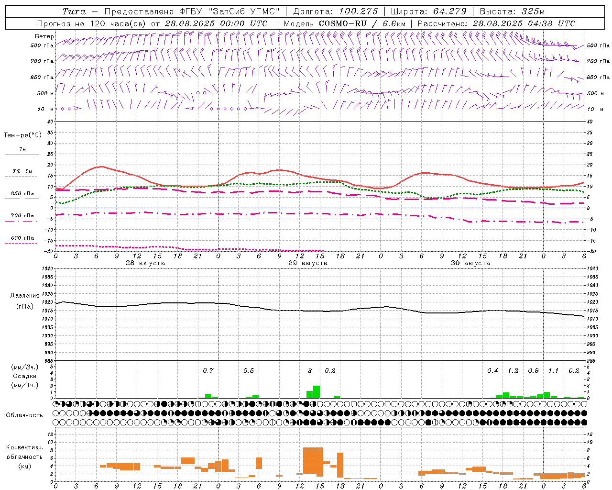Click the left "500 гПа" wind level label
The width and height of the screenshot is (612, 490).
coord(42,45)
